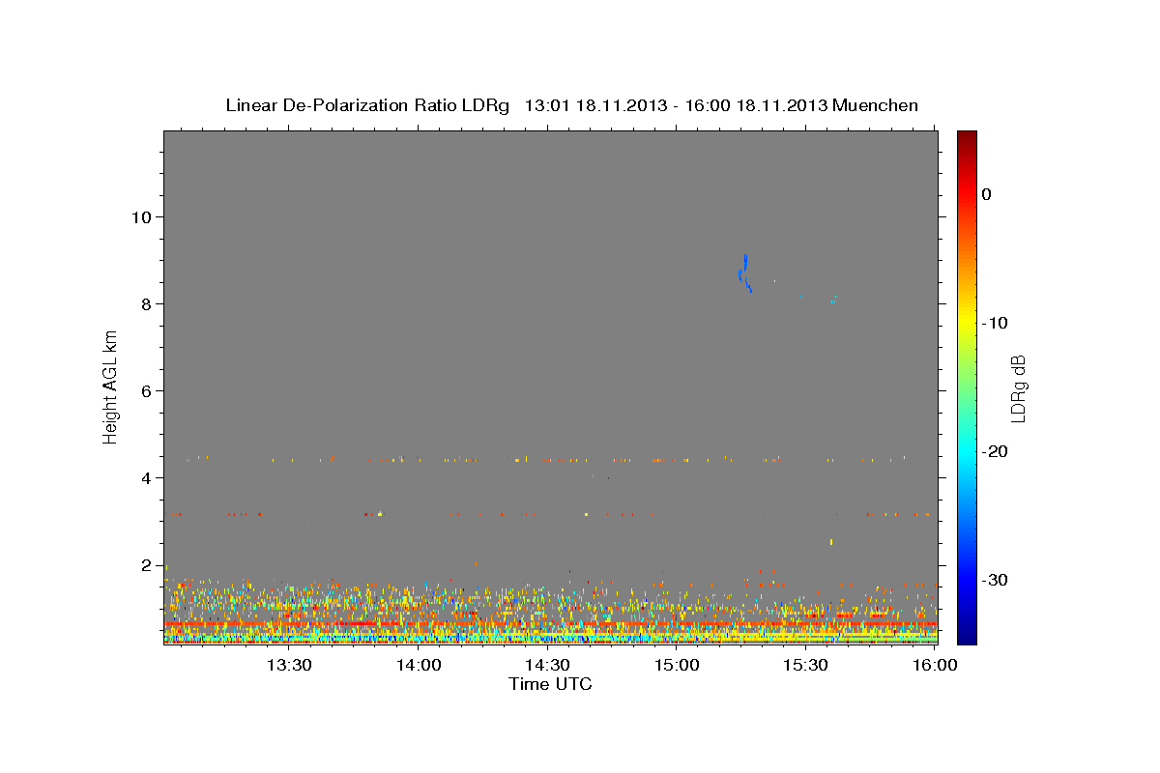Click the height tick label 8
This screenshot has height=773, width=1160.
click(147, 303)
